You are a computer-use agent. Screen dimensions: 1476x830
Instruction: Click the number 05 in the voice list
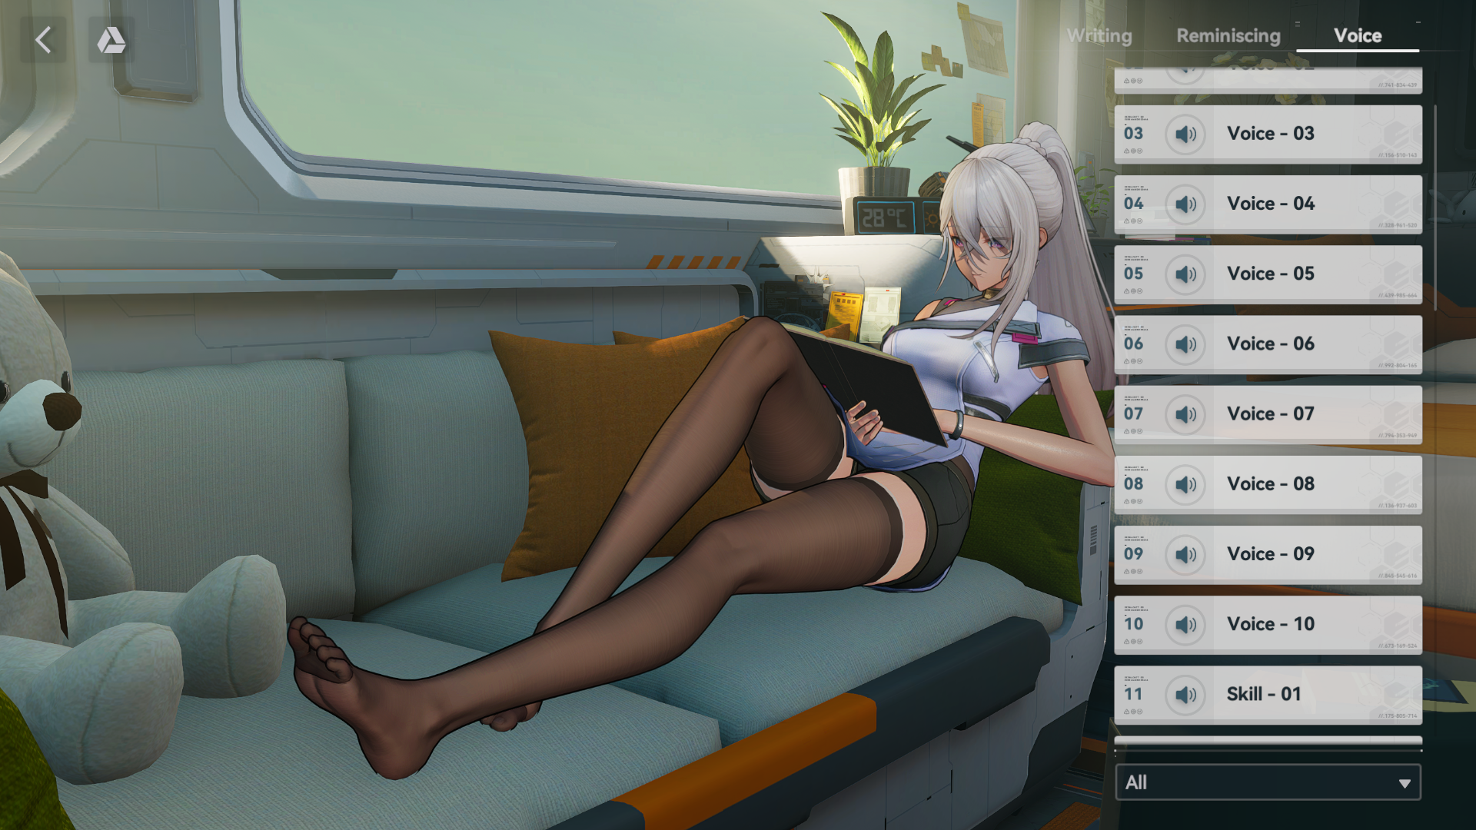pos(1133,274)
